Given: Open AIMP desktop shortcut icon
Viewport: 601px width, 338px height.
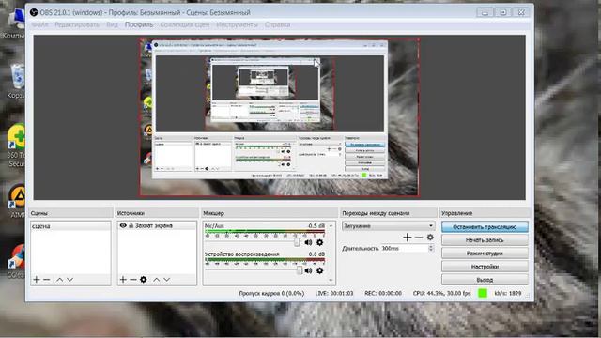Looking at the screenshot, I should 17,201.
